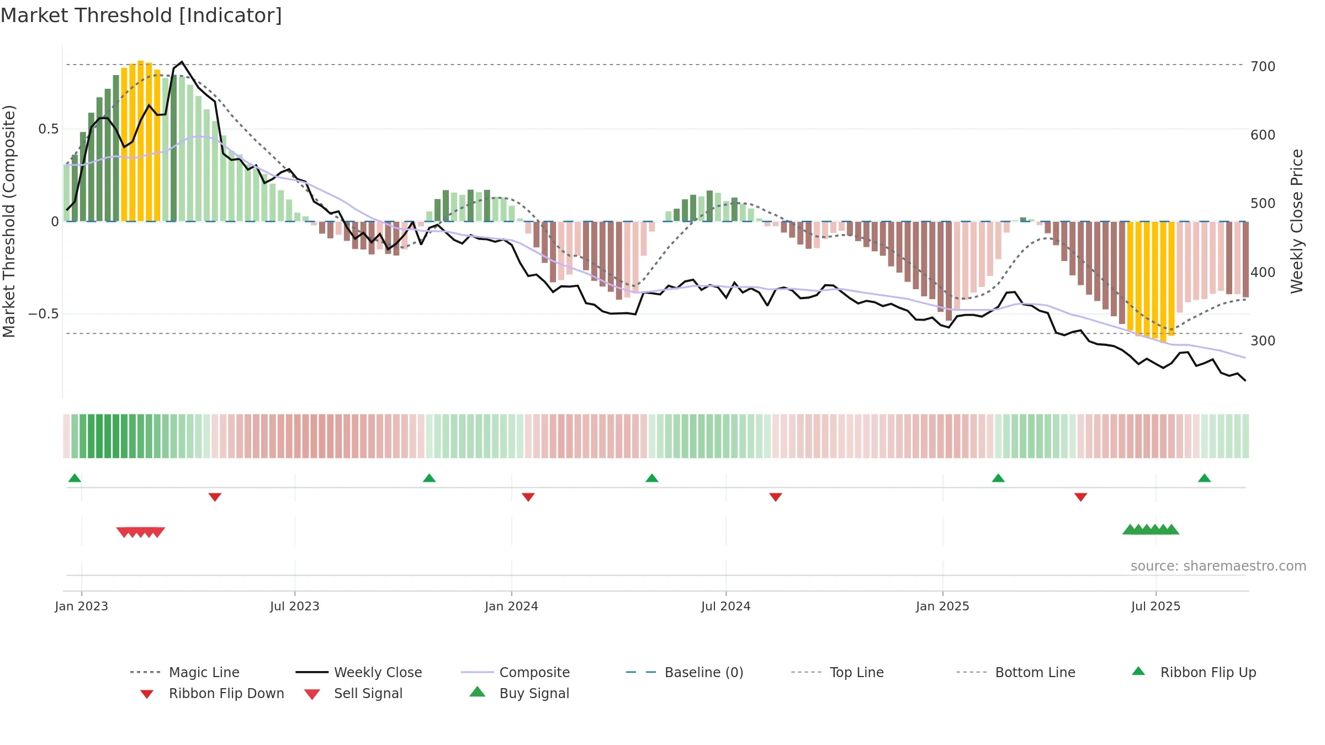The width and height of the screenshot is (1325, 745).
Task: Click the Jan 2024 x-axis label
Action: (x=511, y=606)
